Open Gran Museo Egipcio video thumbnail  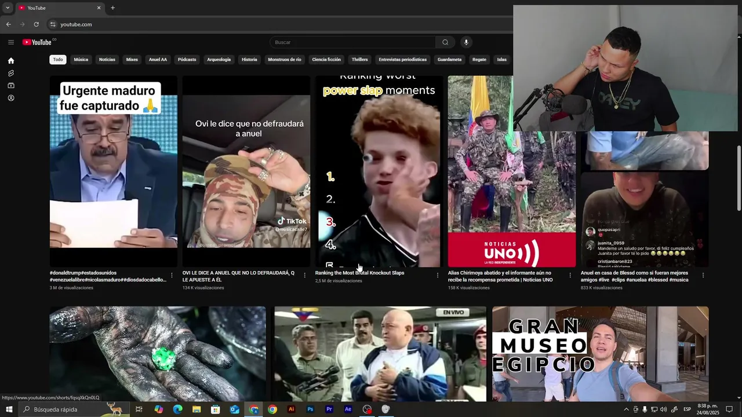[601, 354]
